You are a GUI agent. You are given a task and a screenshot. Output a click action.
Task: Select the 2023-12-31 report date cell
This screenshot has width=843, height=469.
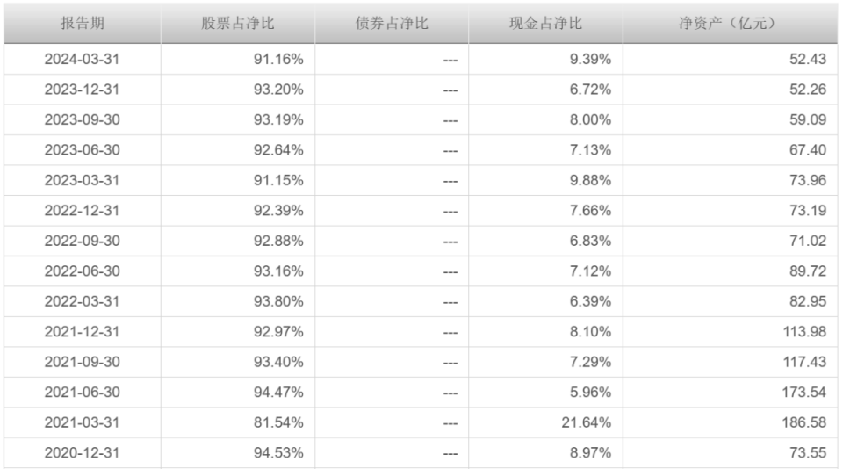coord(82,90)
